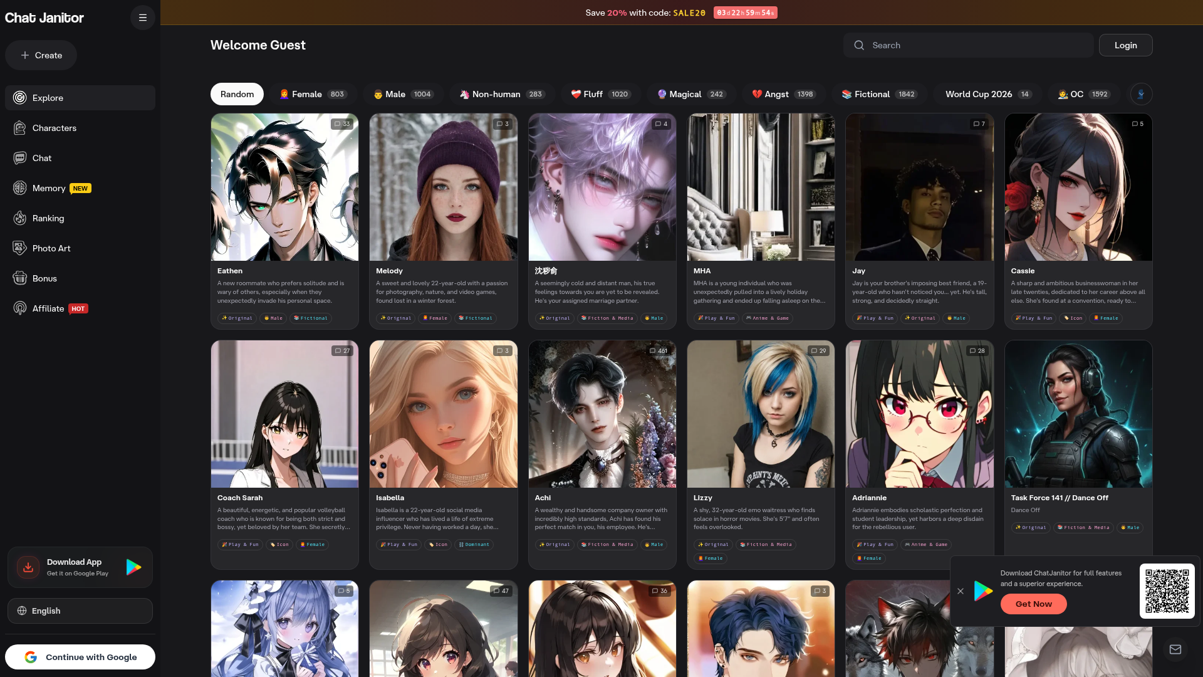1203x677 pixels.
Task: Select the Female category tab
Action: [x=313, y=94]
